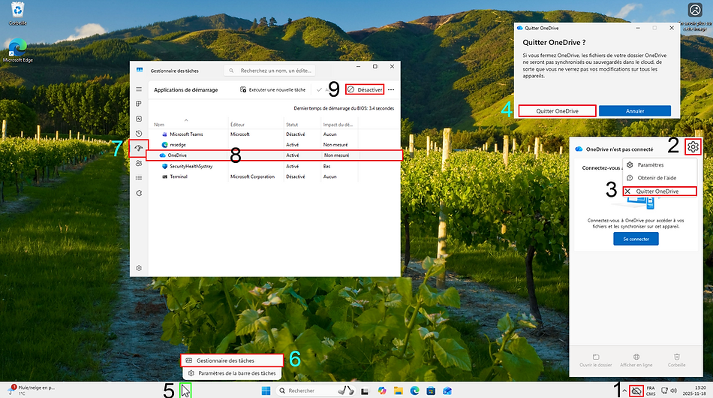Viewport: 713px width, 398px height.
Task: Select the msedge startup row
Action: [x=274, y=145]
